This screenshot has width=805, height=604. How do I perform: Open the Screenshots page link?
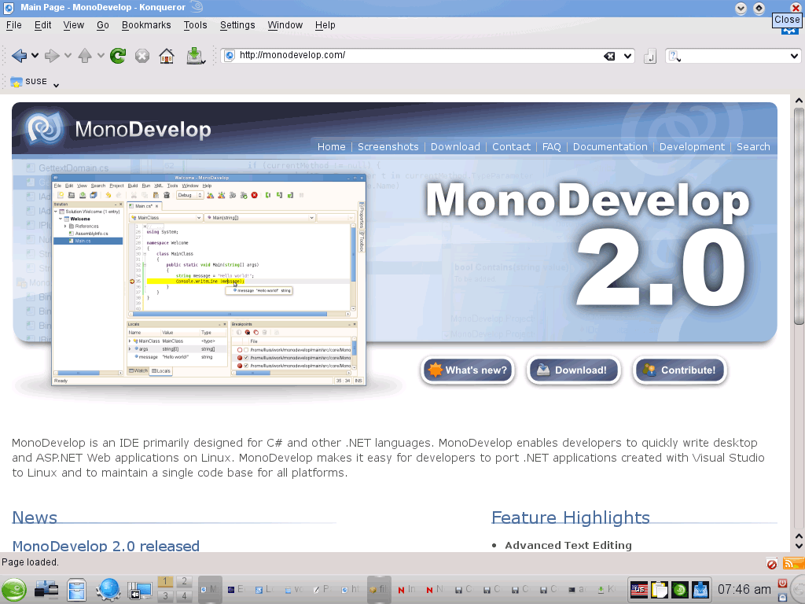388,147
